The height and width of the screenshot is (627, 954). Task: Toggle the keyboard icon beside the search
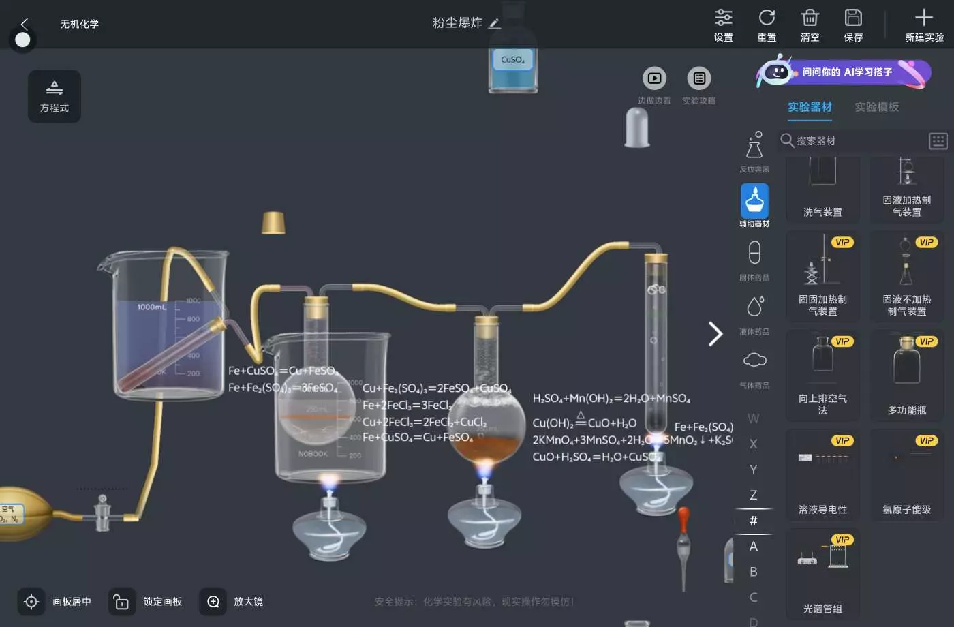[x=938, y=140]
